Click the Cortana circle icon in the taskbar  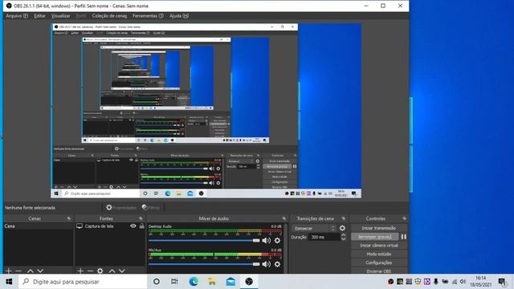[157, 282]
